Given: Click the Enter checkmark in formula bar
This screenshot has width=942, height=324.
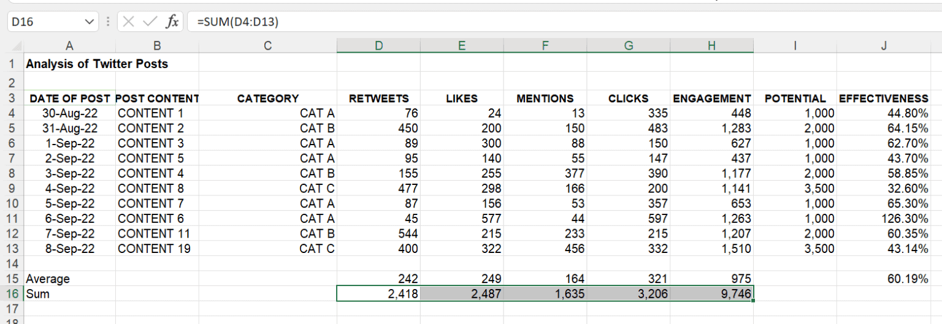Looking at the screenshot, I should click(149, 22).
